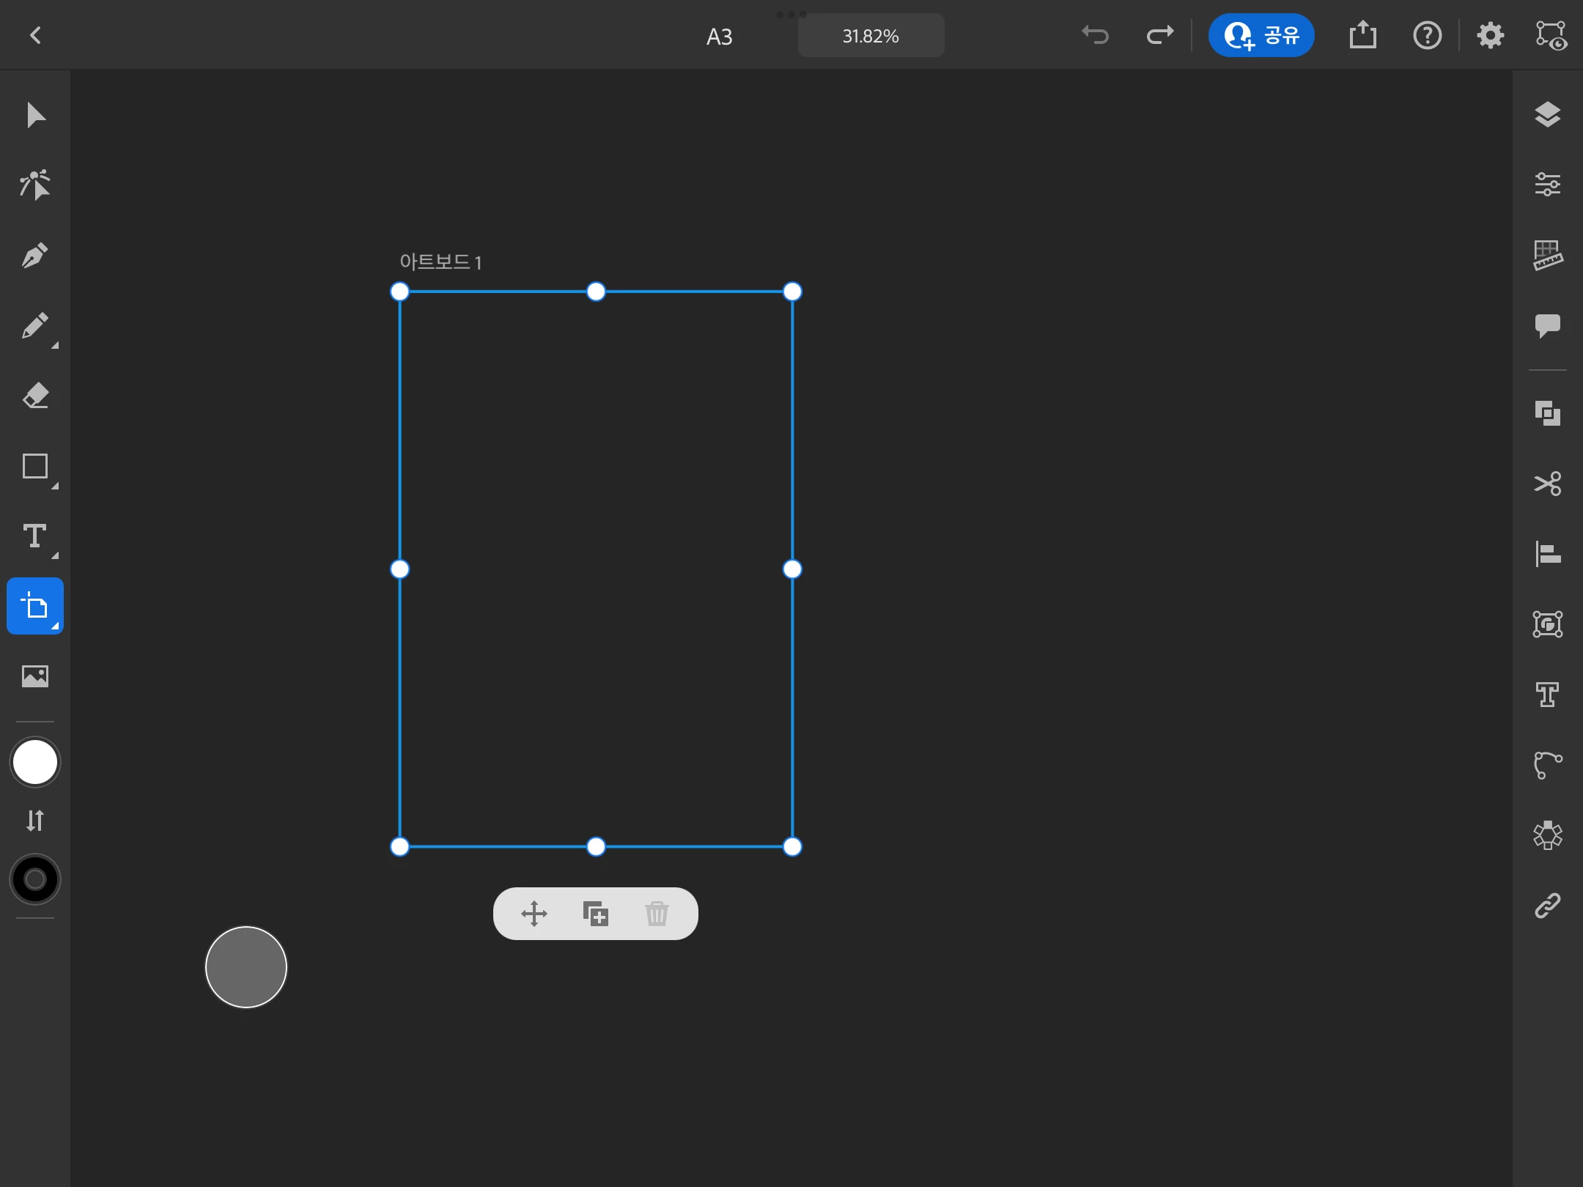Open the Properties sliders panel
This screenshot has width=1583, height=1187.
point(1547,184)
